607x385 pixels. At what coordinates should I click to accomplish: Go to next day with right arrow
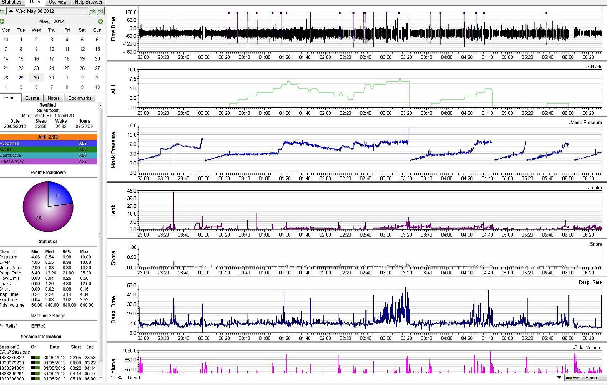point(92,11)
